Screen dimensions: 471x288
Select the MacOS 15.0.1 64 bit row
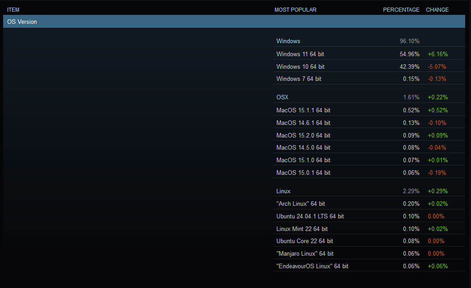(369, 173)
